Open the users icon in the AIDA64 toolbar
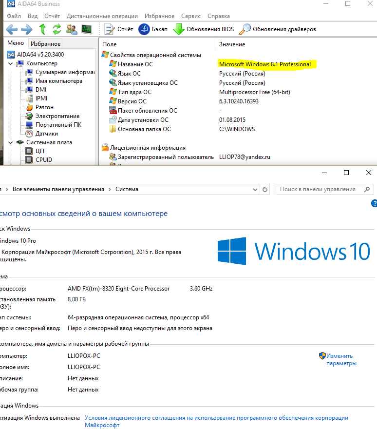This screenshot has width=377, height=431. [72, 29]
